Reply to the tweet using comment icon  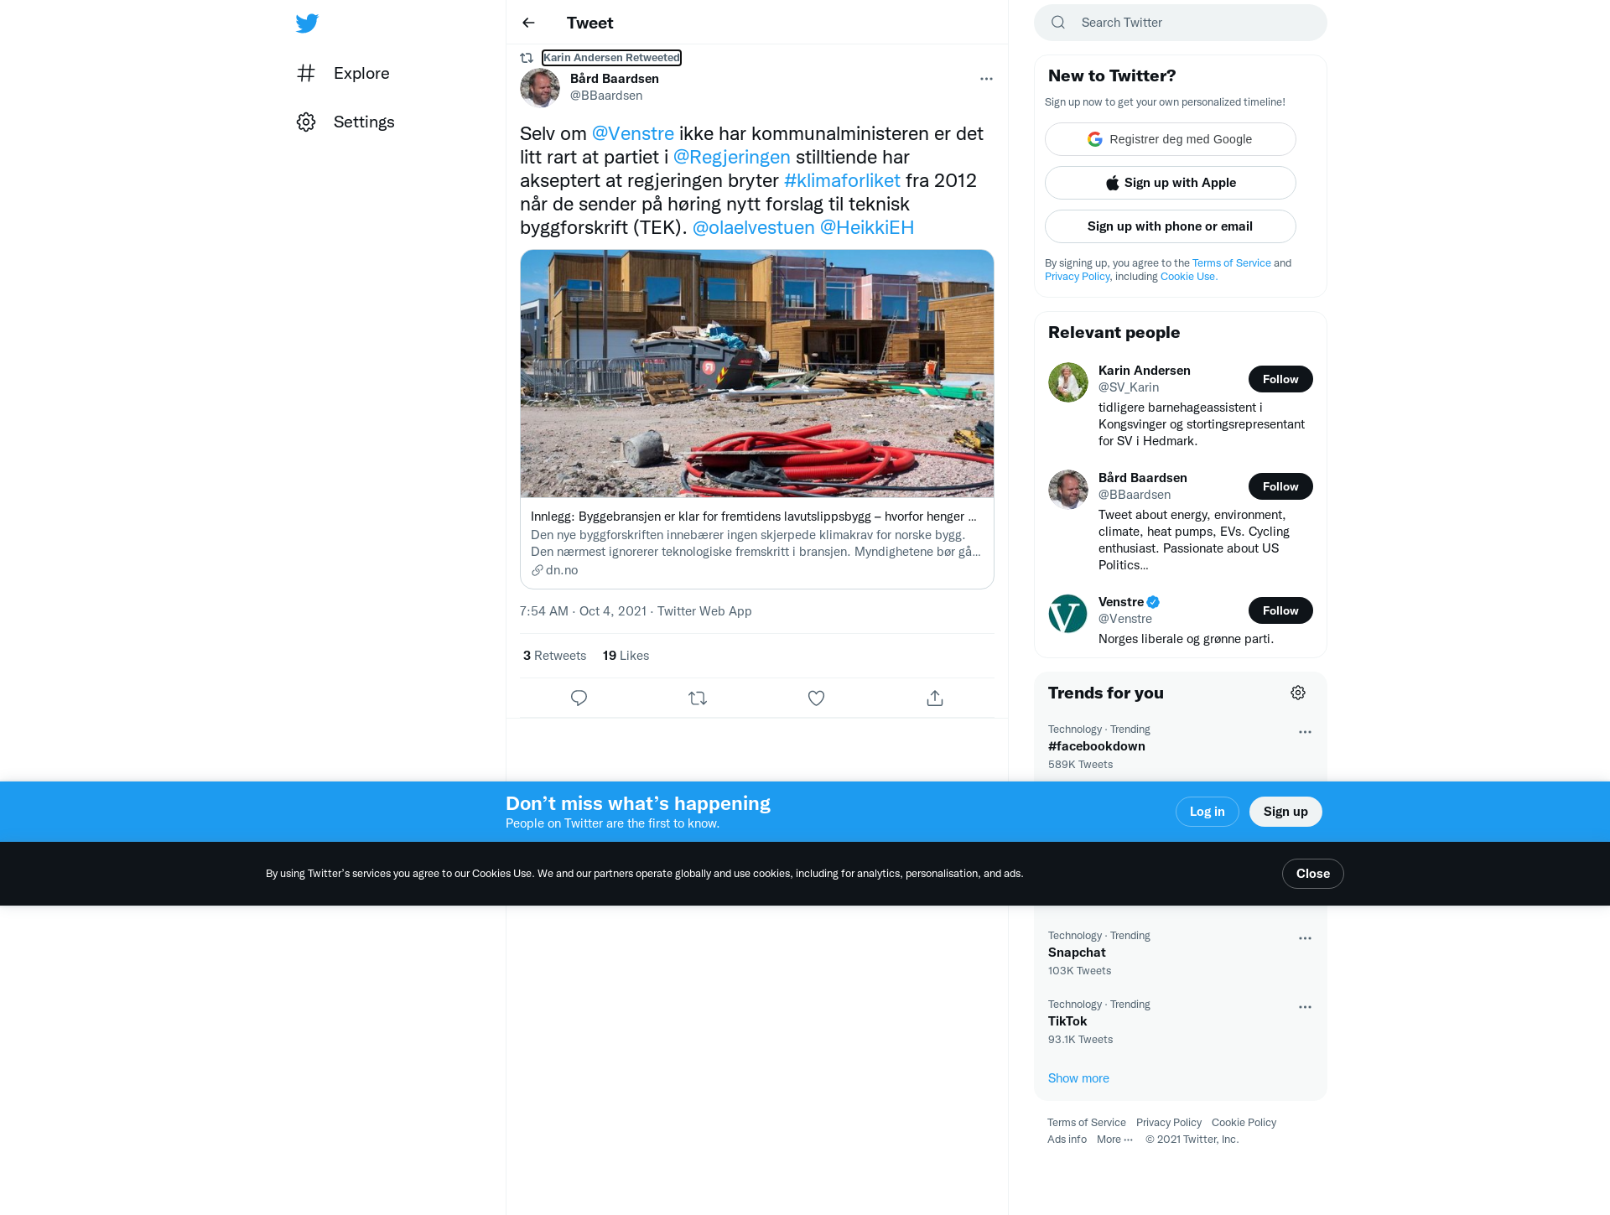(x=579, y=698)
